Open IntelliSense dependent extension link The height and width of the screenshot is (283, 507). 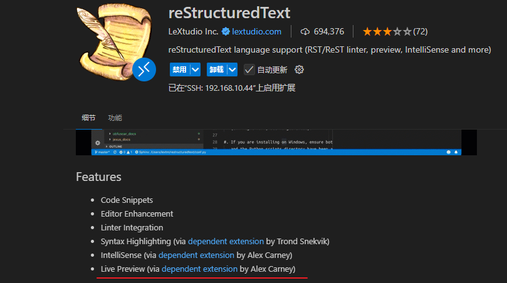(196, 255)
